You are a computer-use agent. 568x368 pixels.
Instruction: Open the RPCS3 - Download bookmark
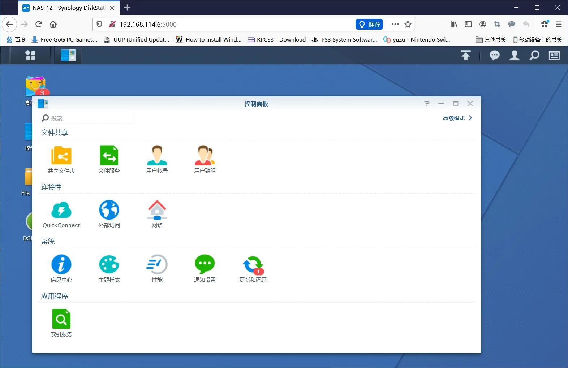coord(277,40)
